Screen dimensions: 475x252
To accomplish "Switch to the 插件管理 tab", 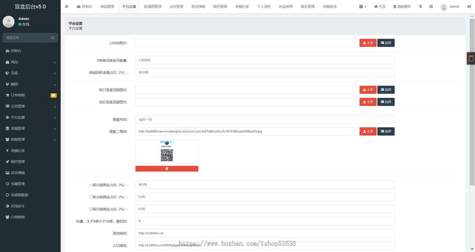I will (x=220, y=7).
